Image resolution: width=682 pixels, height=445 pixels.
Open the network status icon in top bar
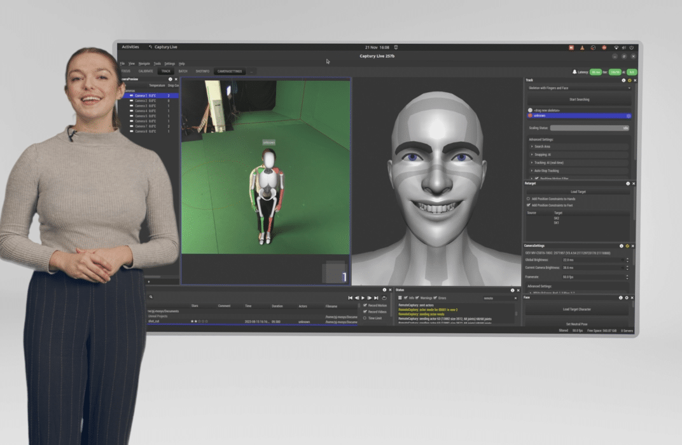pos(616,48)
